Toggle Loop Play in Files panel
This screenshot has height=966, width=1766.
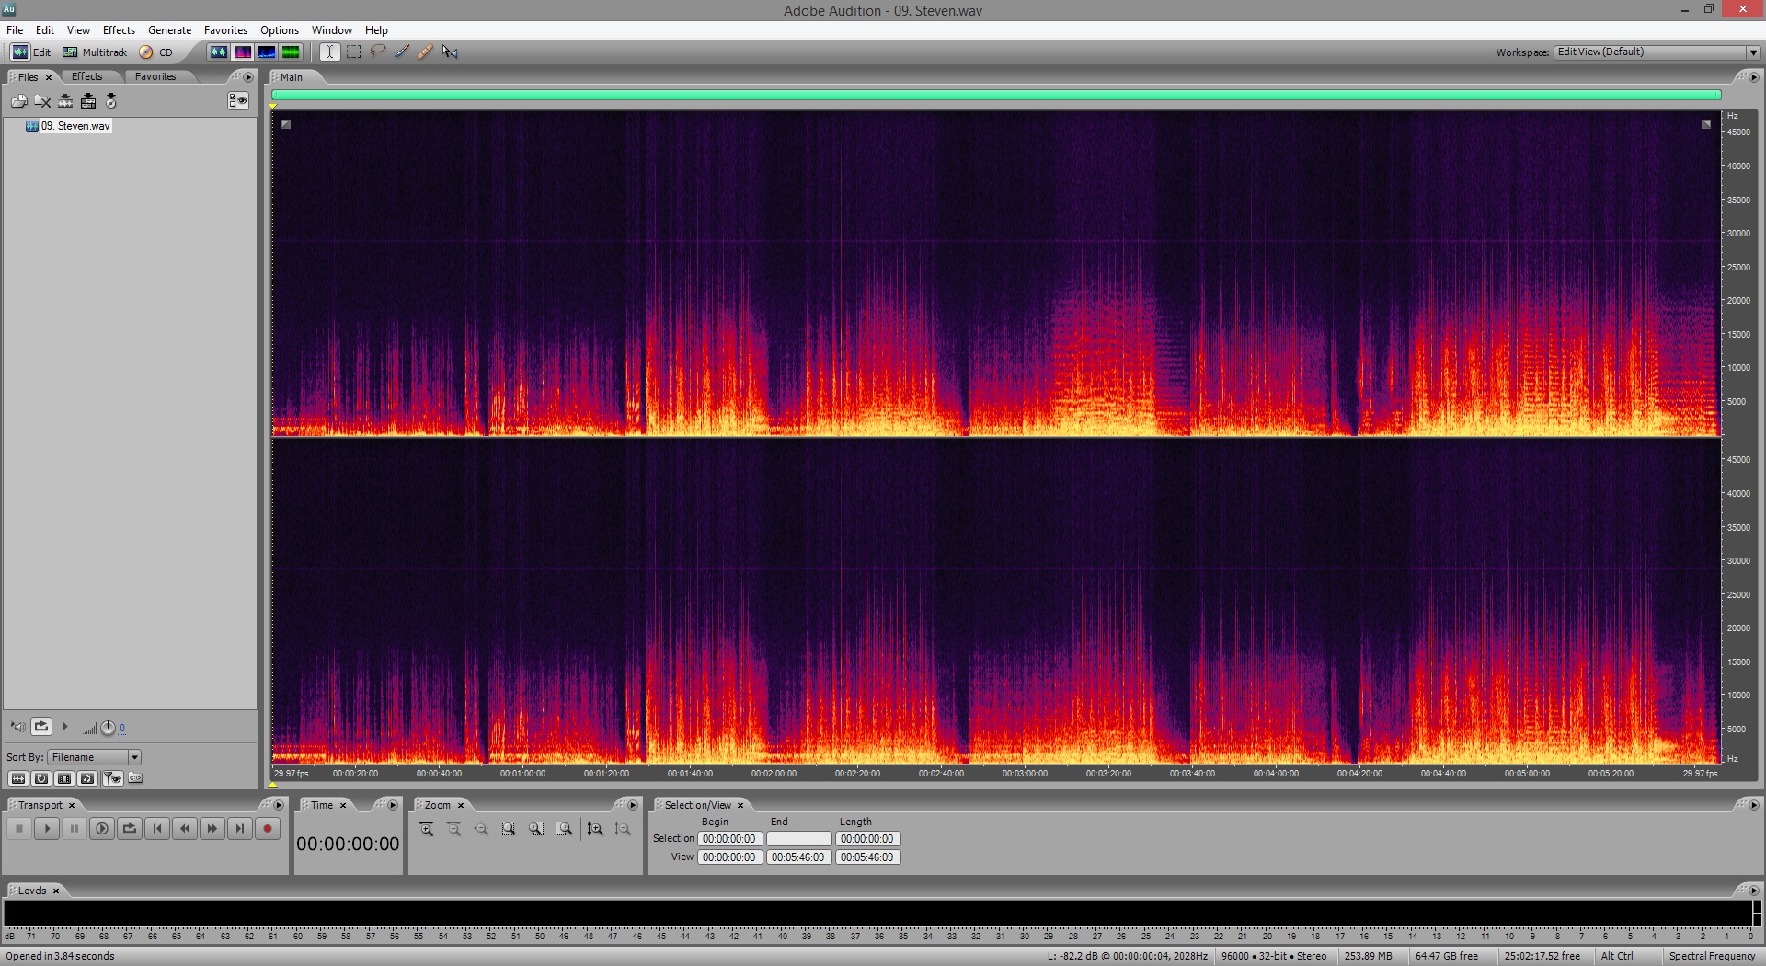(x=41, y=727)
